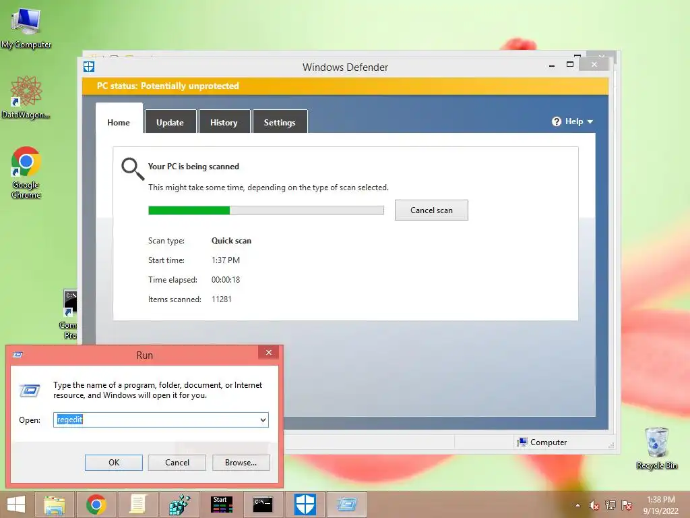Expand the Help dropdown arrow

(590, 121)
